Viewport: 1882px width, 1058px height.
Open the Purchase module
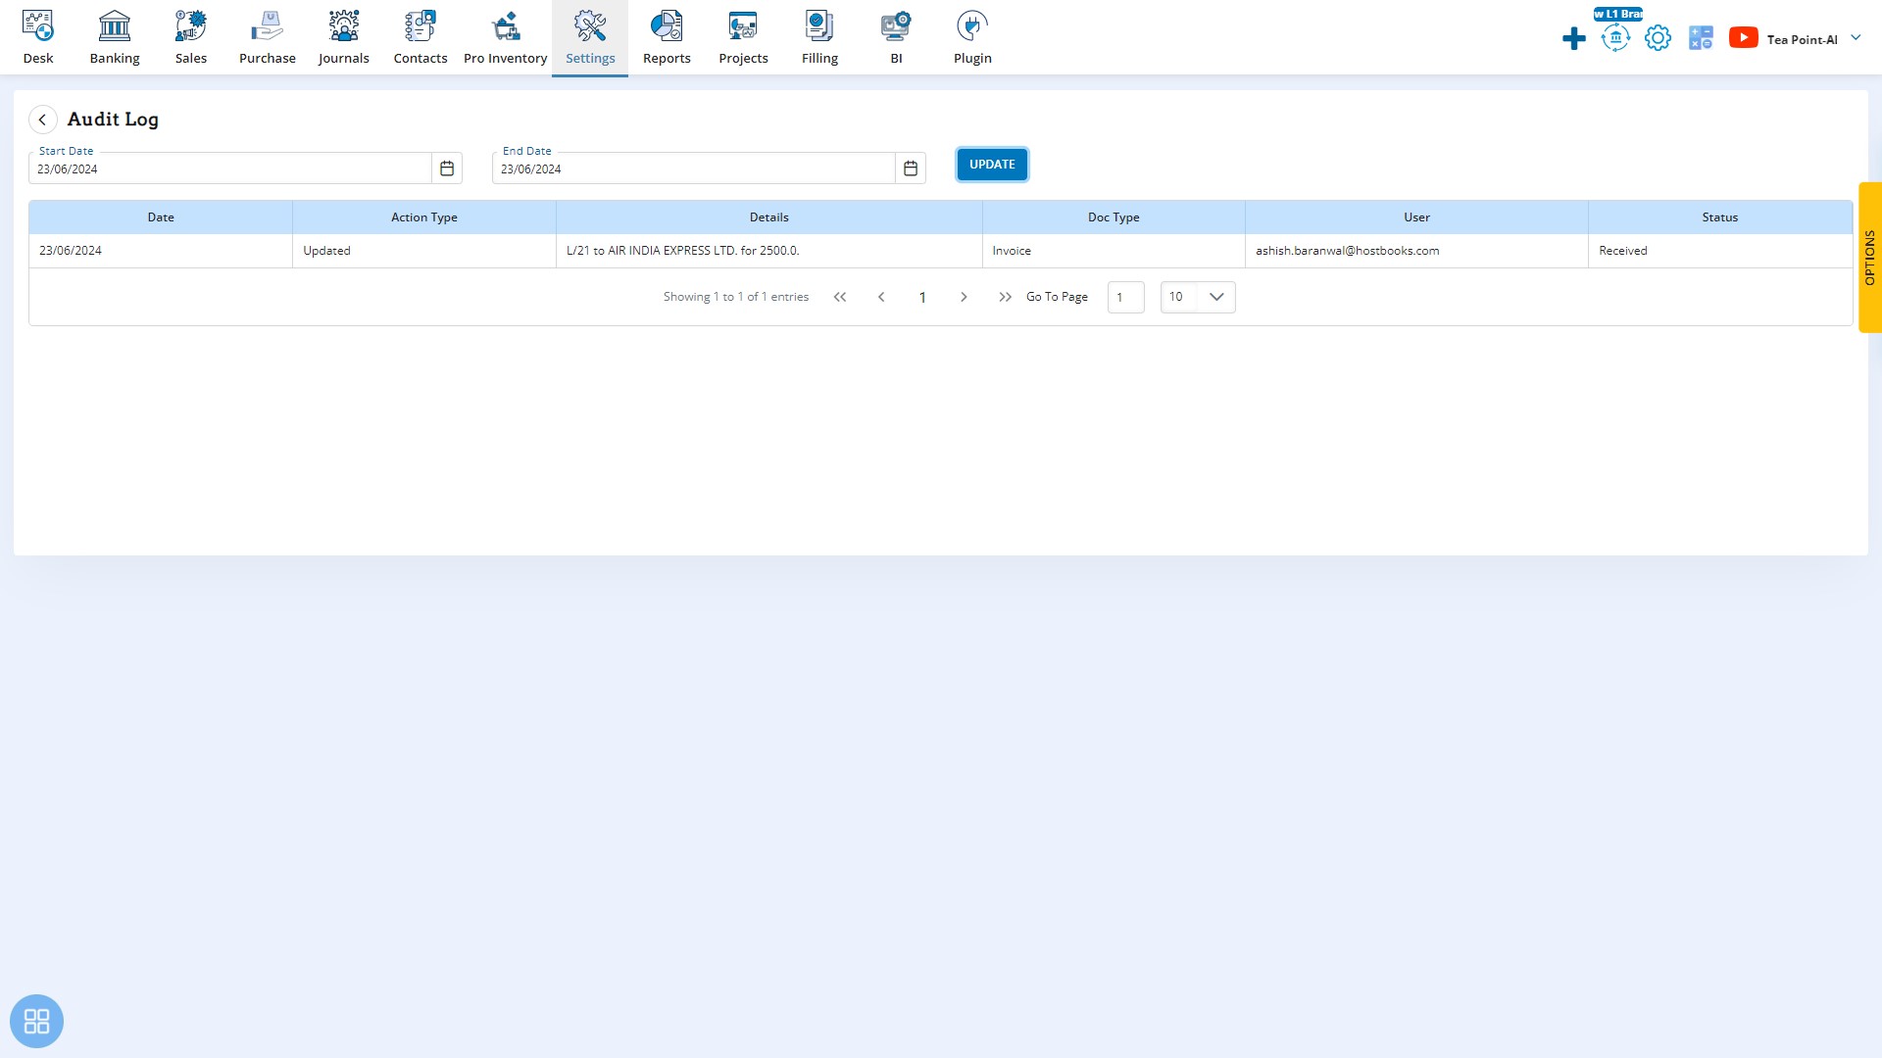click(x=268, y=38)
